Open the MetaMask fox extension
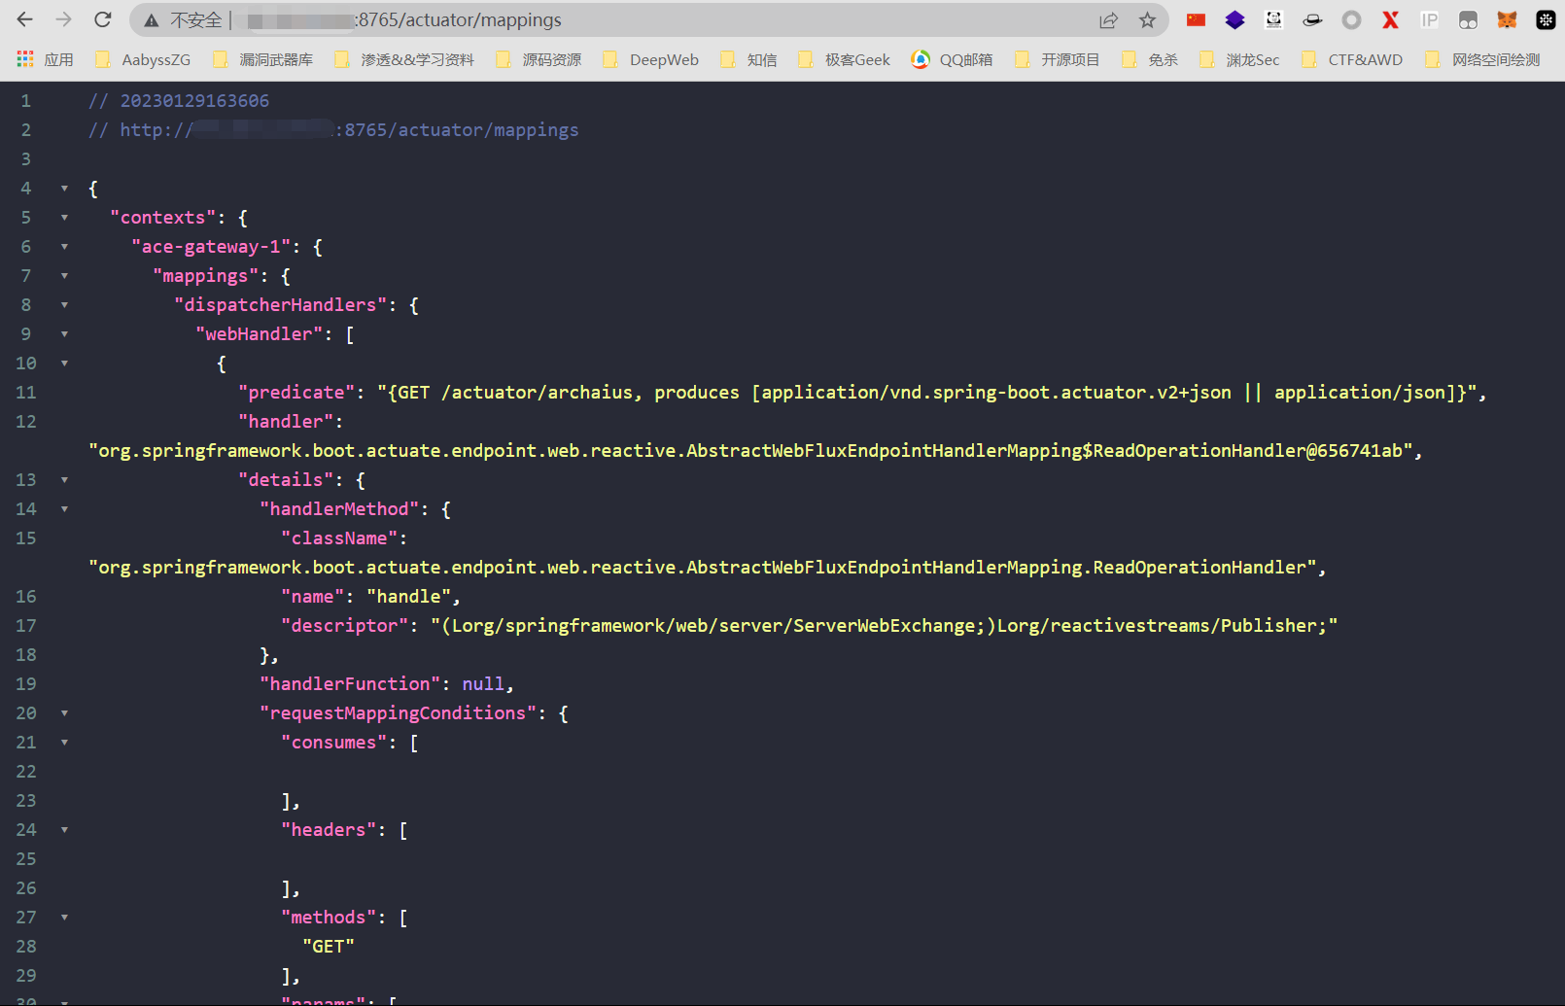Screen dimensions: 1565x1006 click(x=1508, y=20)
